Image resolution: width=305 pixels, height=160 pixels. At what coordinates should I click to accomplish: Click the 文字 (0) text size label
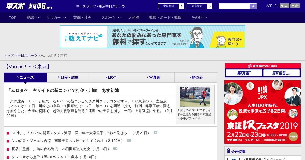[272, 6]
